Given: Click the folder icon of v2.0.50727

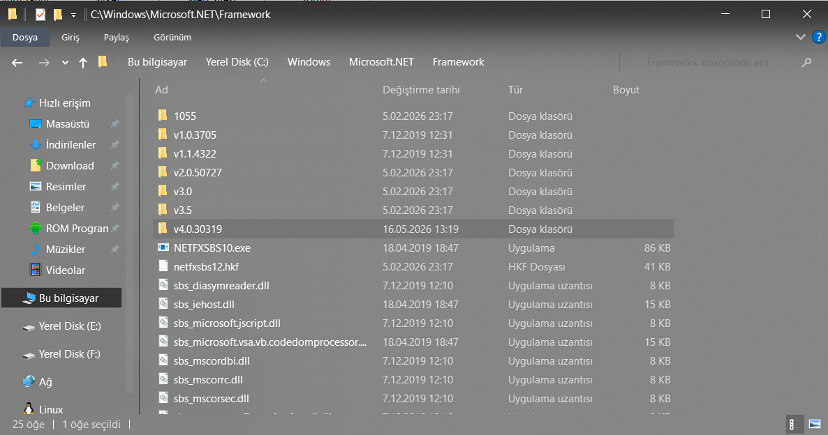Looking at the screenshot, I should pos(163,172).
